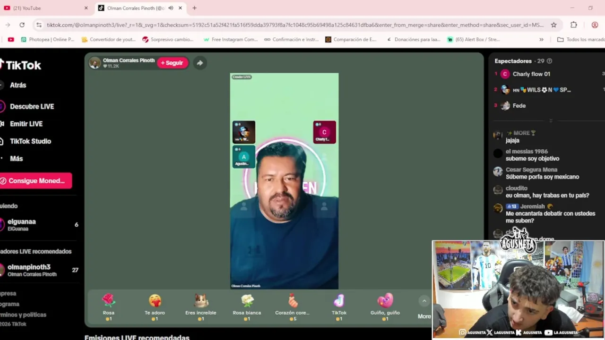Click the live video stream

[284, 181]
